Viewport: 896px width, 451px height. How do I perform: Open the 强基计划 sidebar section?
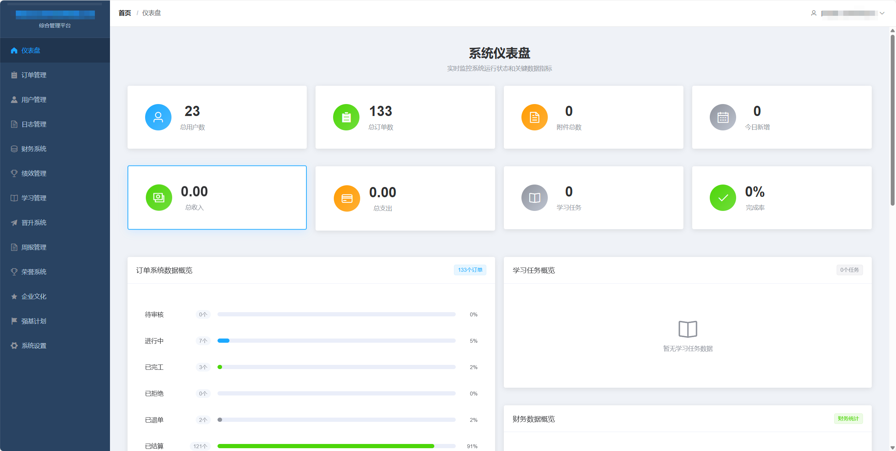pos(33,321)
